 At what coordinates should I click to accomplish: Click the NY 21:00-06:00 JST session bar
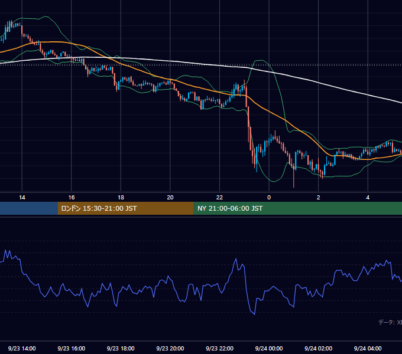297,208
